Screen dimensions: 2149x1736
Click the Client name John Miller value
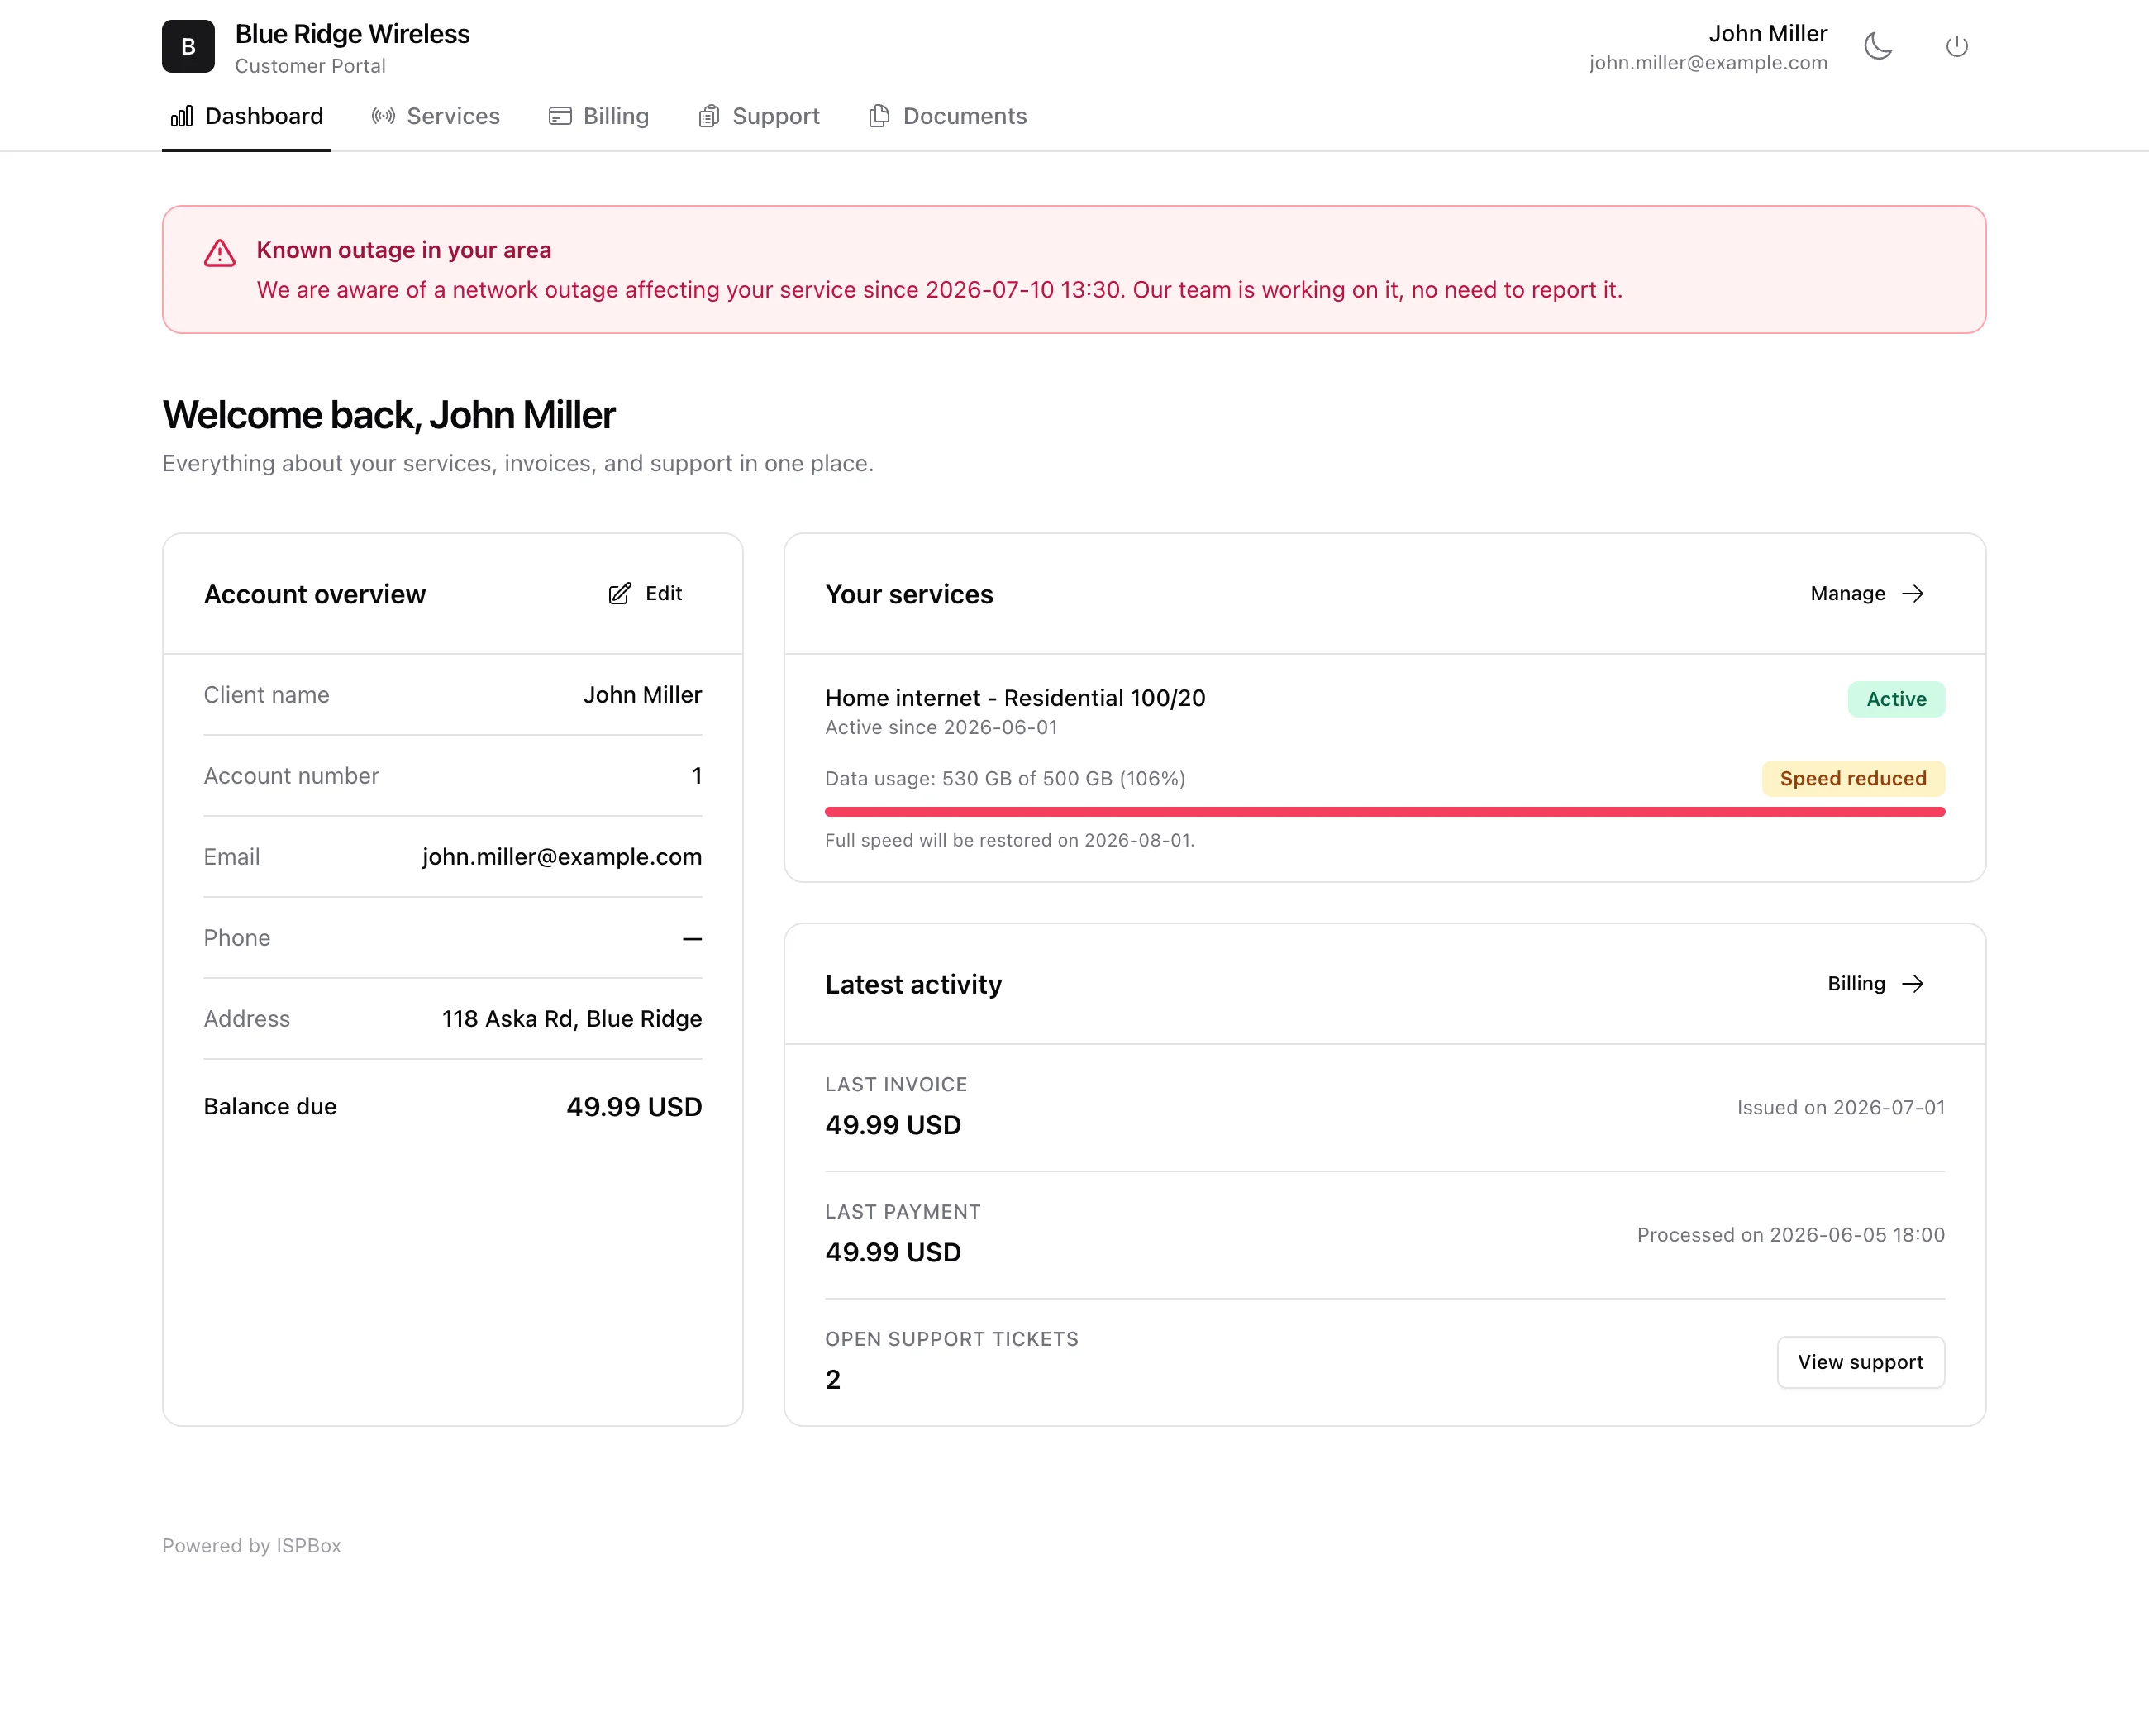[642, 695]
